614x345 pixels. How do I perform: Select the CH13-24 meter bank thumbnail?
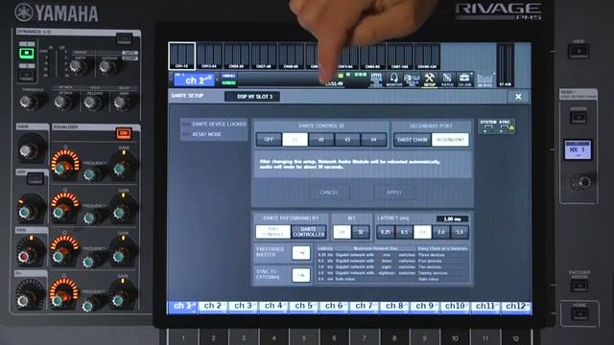[209, 56]
